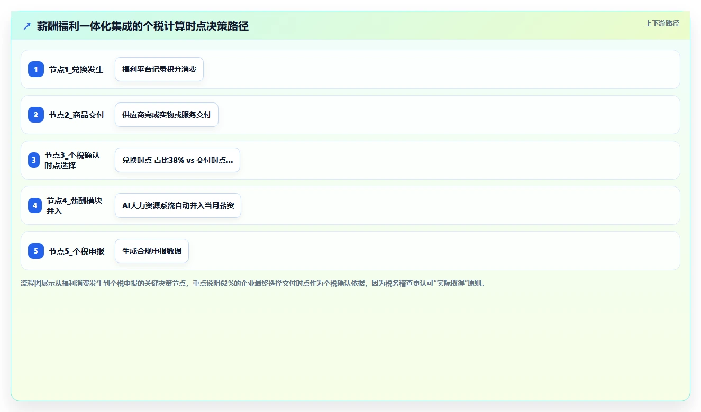Select the 节点2_商品交付 label
The width and height of the screenshot is (701, 412).
(x=77, y=115)
